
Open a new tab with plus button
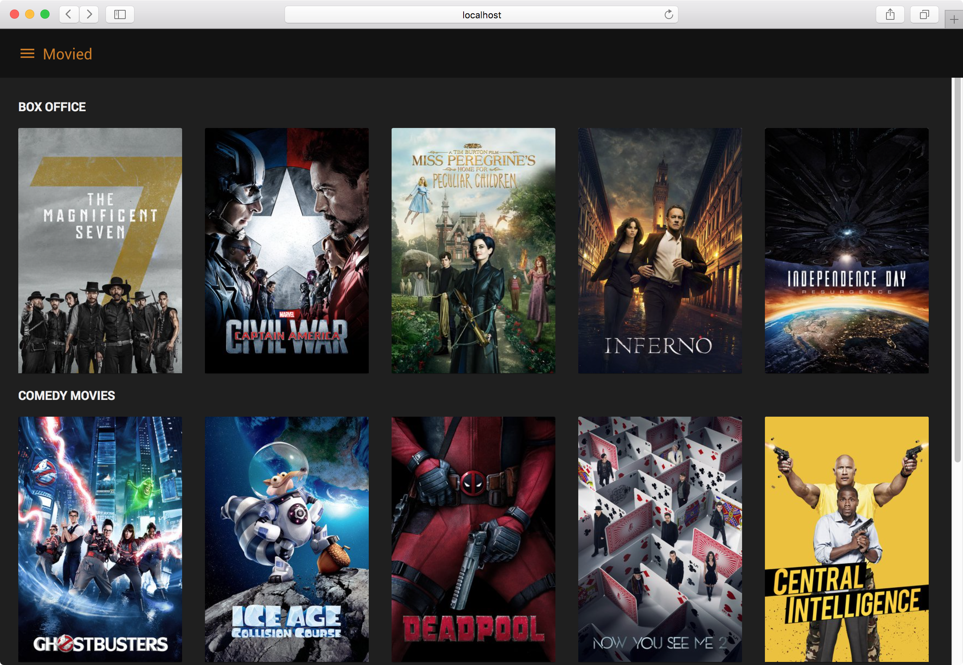(954, 19)
